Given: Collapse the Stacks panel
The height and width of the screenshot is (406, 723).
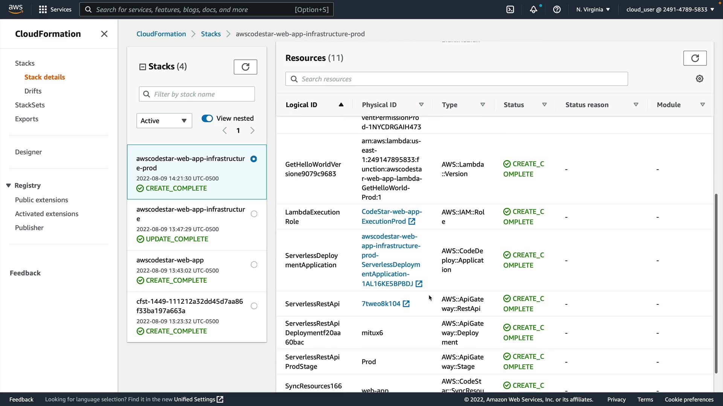Looking at the screenshot, I should click(143, 67).
